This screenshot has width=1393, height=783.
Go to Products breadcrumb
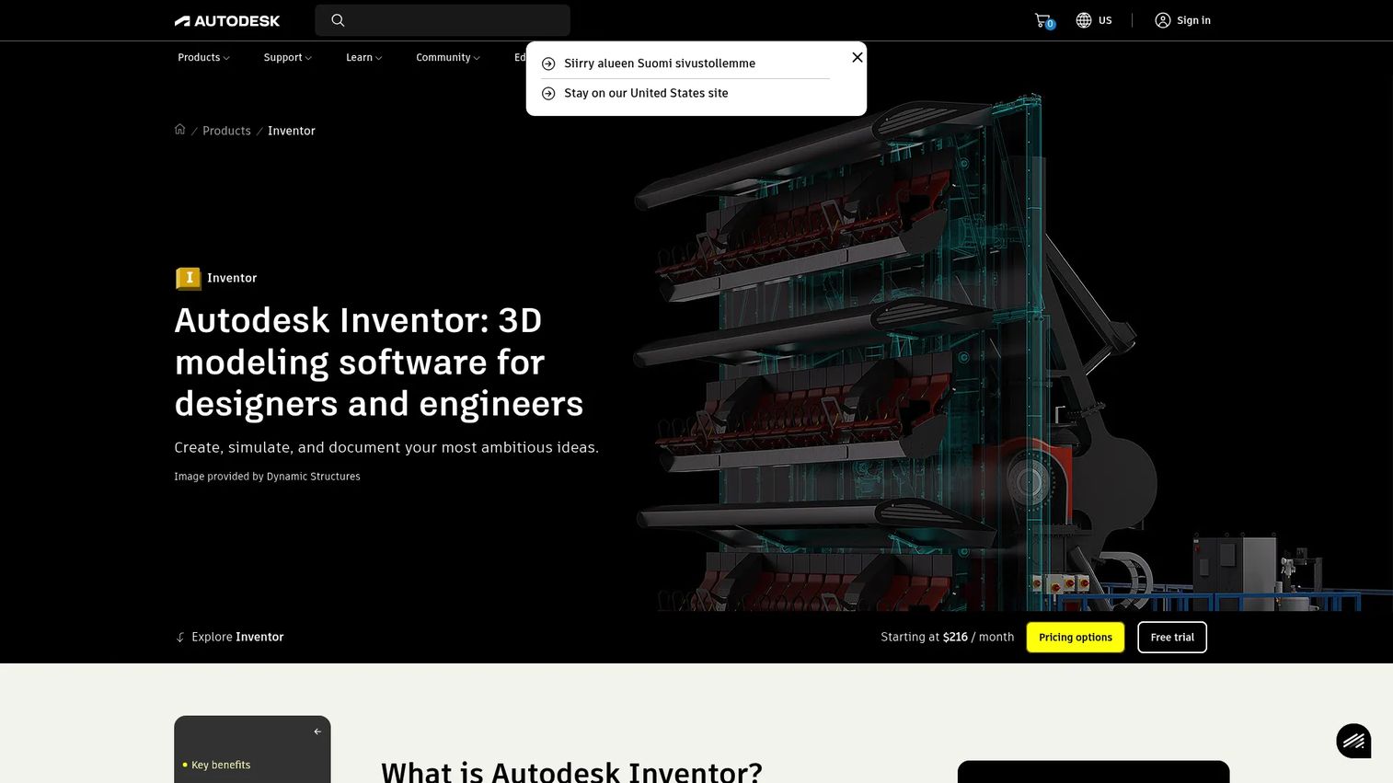coord(226,131)
